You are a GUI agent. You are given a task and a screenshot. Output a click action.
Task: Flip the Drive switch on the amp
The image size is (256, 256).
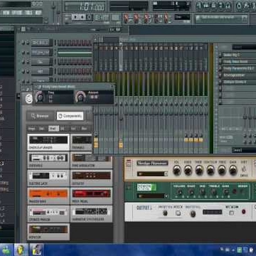point(243,170)
